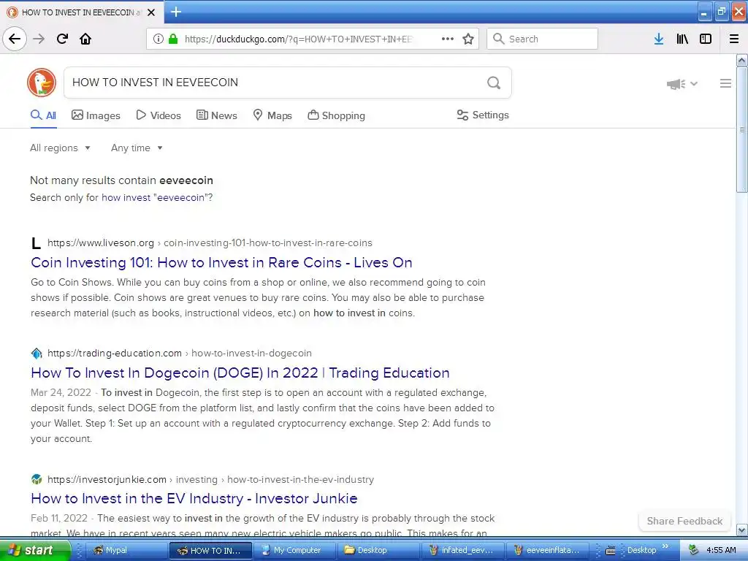
Task: Toggle the sidebar icon in toolbar
Action: (x=706, y=39)
